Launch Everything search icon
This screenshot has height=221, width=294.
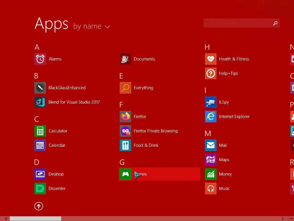(125, 88)
